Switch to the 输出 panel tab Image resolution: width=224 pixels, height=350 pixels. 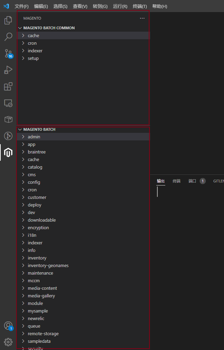click(x=161, y=181)
